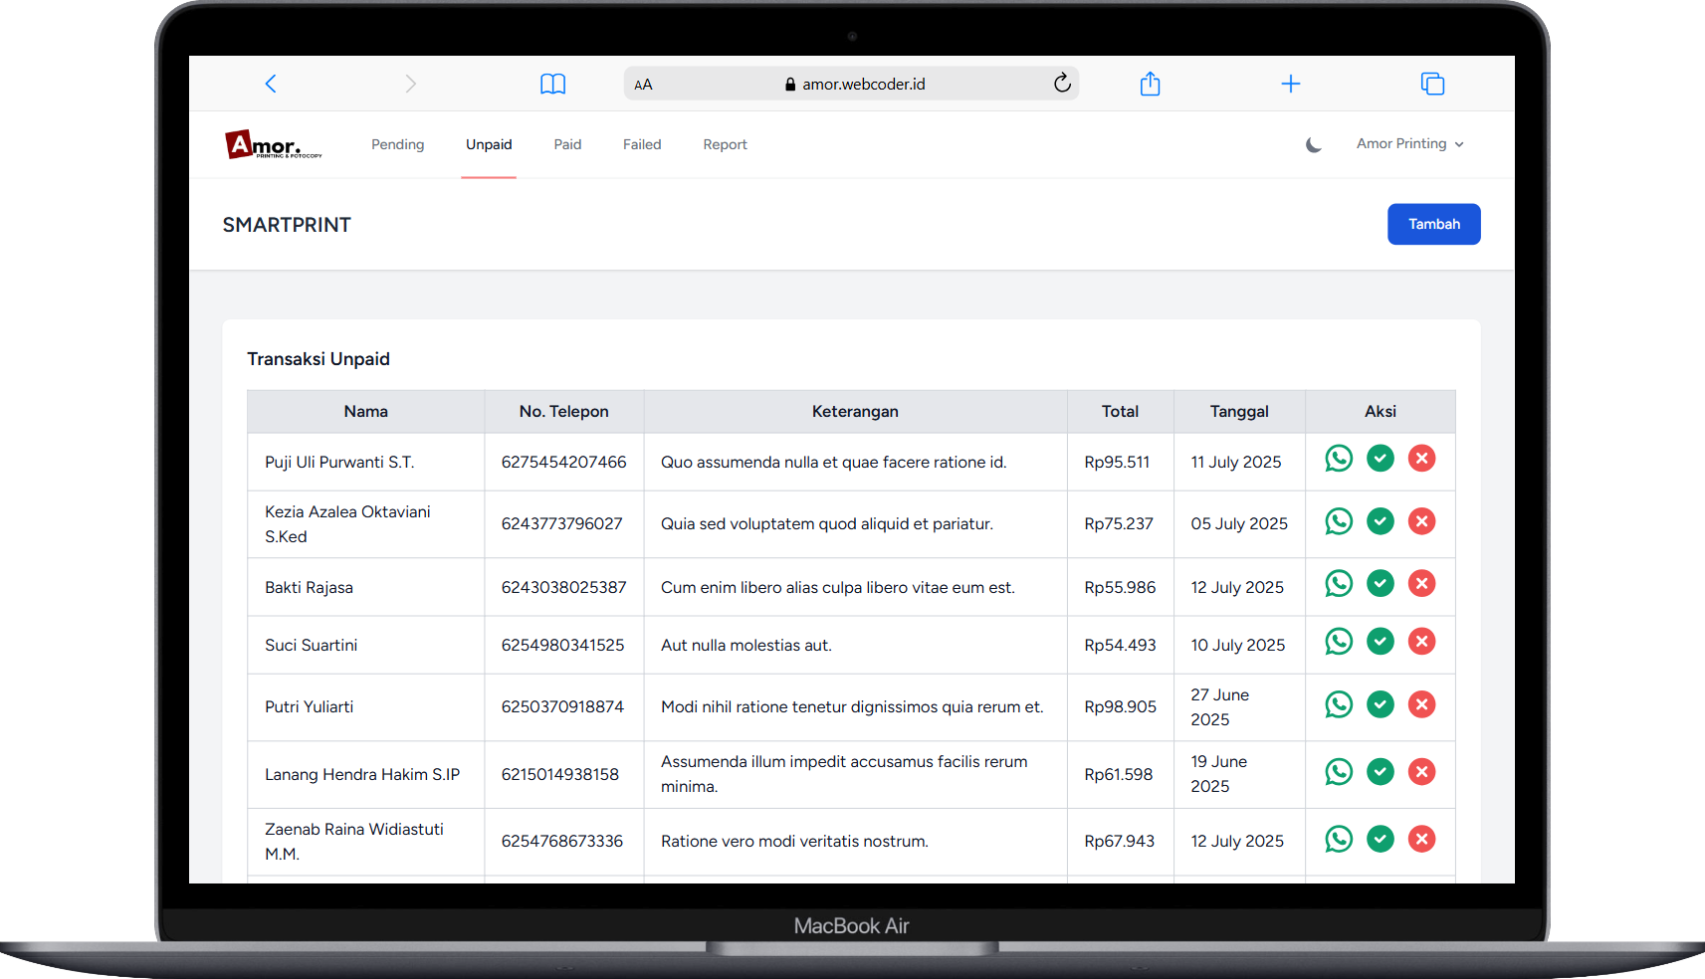
Task: Open WhatsApp for Puji Uli Purwanti
Action: (x=1339, y=459)
